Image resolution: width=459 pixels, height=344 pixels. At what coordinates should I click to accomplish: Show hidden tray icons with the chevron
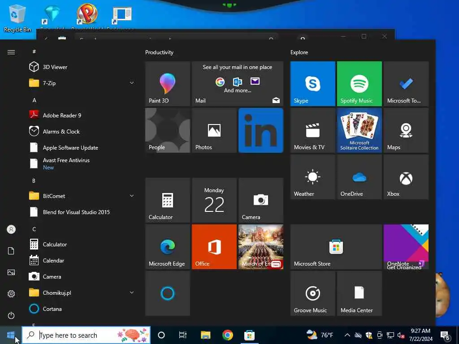(x=347, y=335)
